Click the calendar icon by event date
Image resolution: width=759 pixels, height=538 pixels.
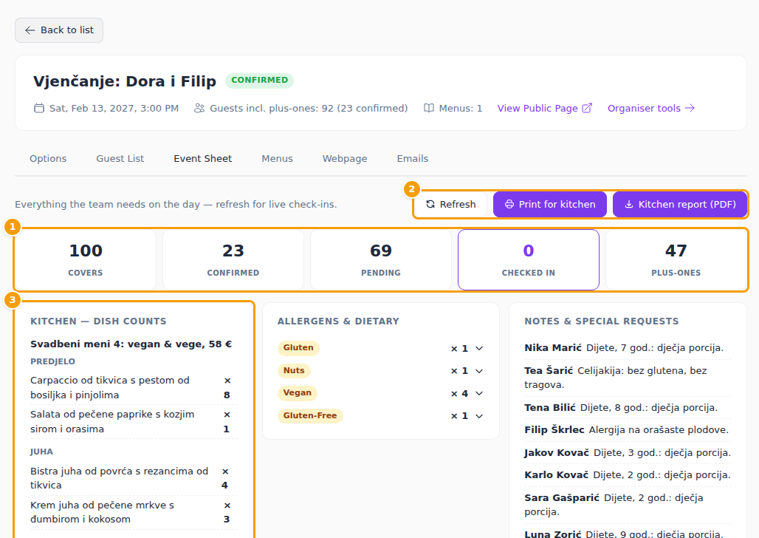38,108
